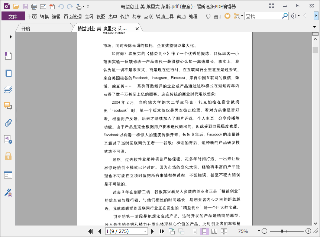
Task: Toggle continuous page view mode
Action: click(204, 231)
